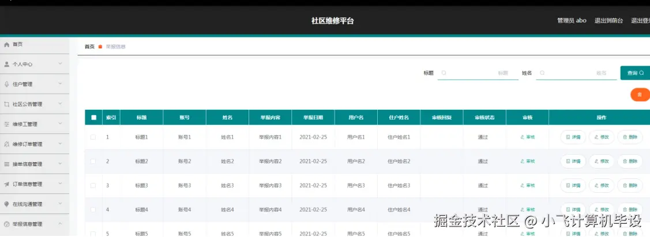
Task: Click cell 举报内容3
Action: pos(270,186)
